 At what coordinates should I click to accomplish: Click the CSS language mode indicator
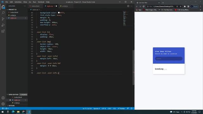(115, 108)
